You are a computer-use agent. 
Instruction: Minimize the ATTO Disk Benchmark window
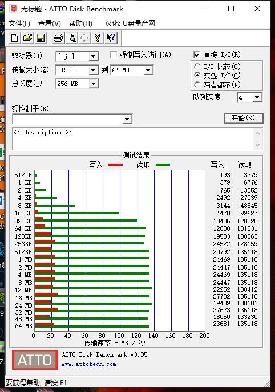[205, 9]
